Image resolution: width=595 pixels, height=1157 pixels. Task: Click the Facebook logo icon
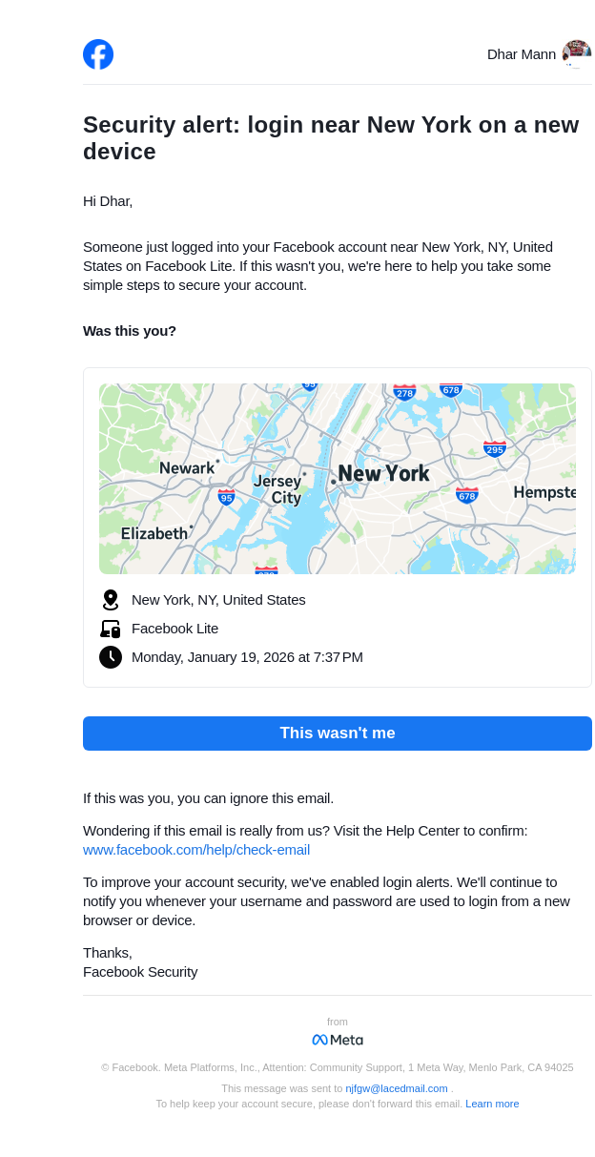(x=98, y=54)
